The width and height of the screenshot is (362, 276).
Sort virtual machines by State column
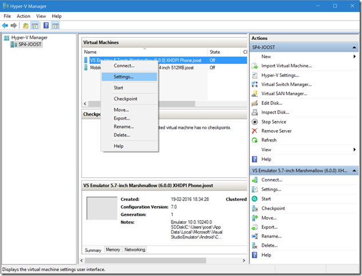click(224, 52)
